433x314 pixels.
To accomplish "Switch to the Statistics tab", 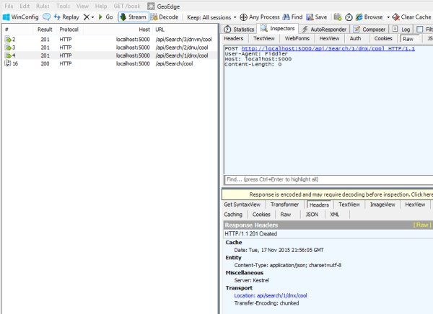I will point(239,30).
